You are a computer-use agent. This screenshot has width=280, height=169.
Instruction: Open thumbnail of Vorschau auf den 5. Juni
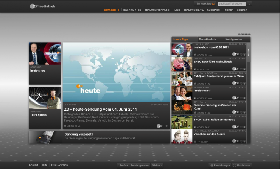182,137
